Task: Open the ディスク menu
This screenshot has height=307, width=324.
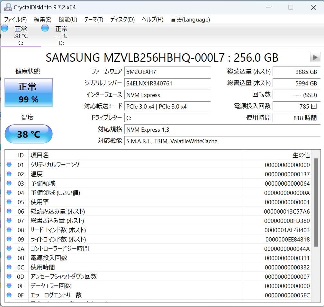Action: [x=120, y=19]
